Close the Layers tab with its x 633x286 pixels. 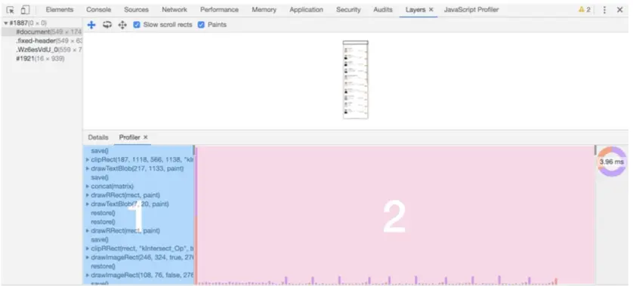click(x=431, y=10)
